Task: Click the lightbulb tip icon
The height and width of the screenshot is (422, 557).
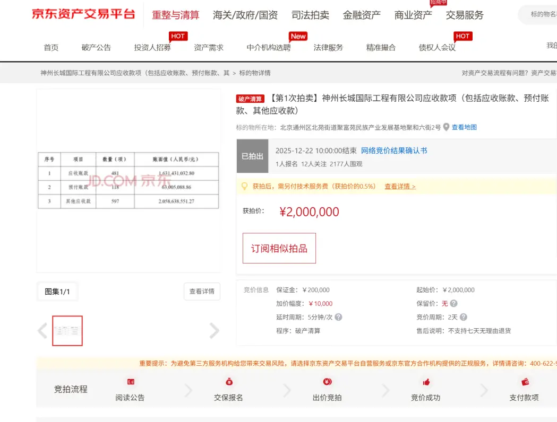Action: click(x=245, y=186)
